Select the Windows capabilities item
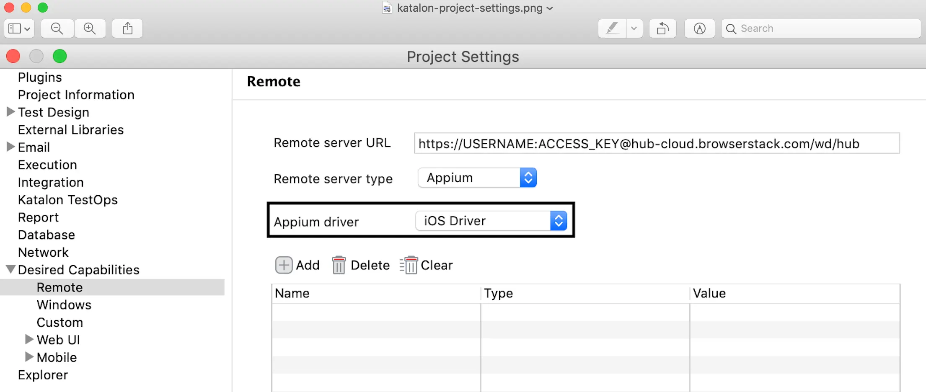The height and width of the screenshot is (392, 926). pos(64,305)
